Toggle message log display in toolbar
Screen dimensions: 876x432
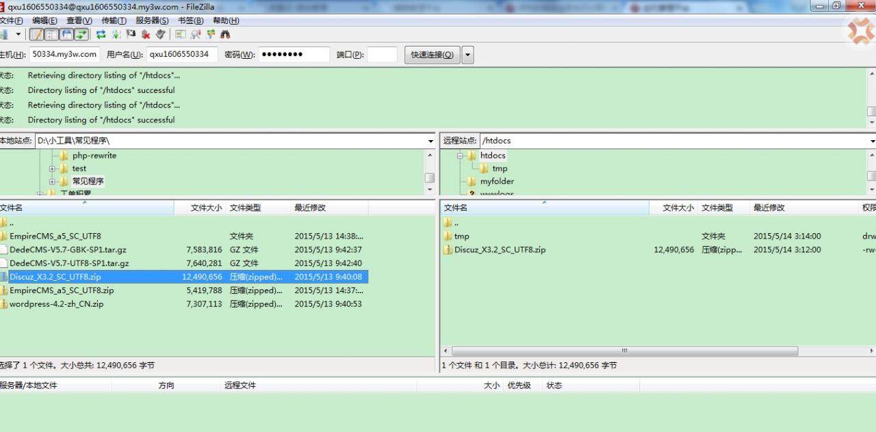point(36,34)
